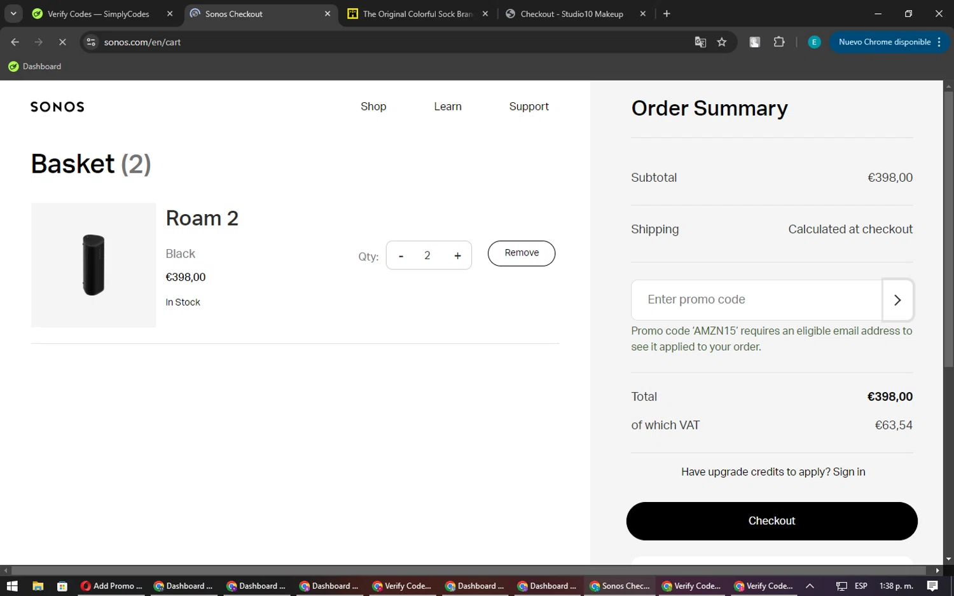
Task: Click the Black color label
Action: pos(180,254)
